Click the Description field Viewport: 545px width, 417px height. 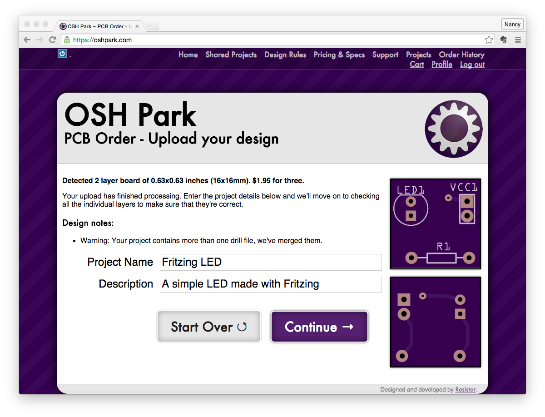271,284
